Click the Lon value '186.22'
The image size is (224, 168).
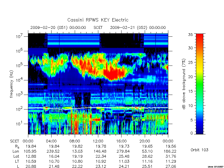tap(170, 151)
